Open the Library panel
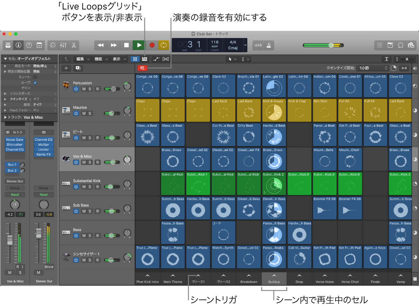 click(x=8, y=45)
